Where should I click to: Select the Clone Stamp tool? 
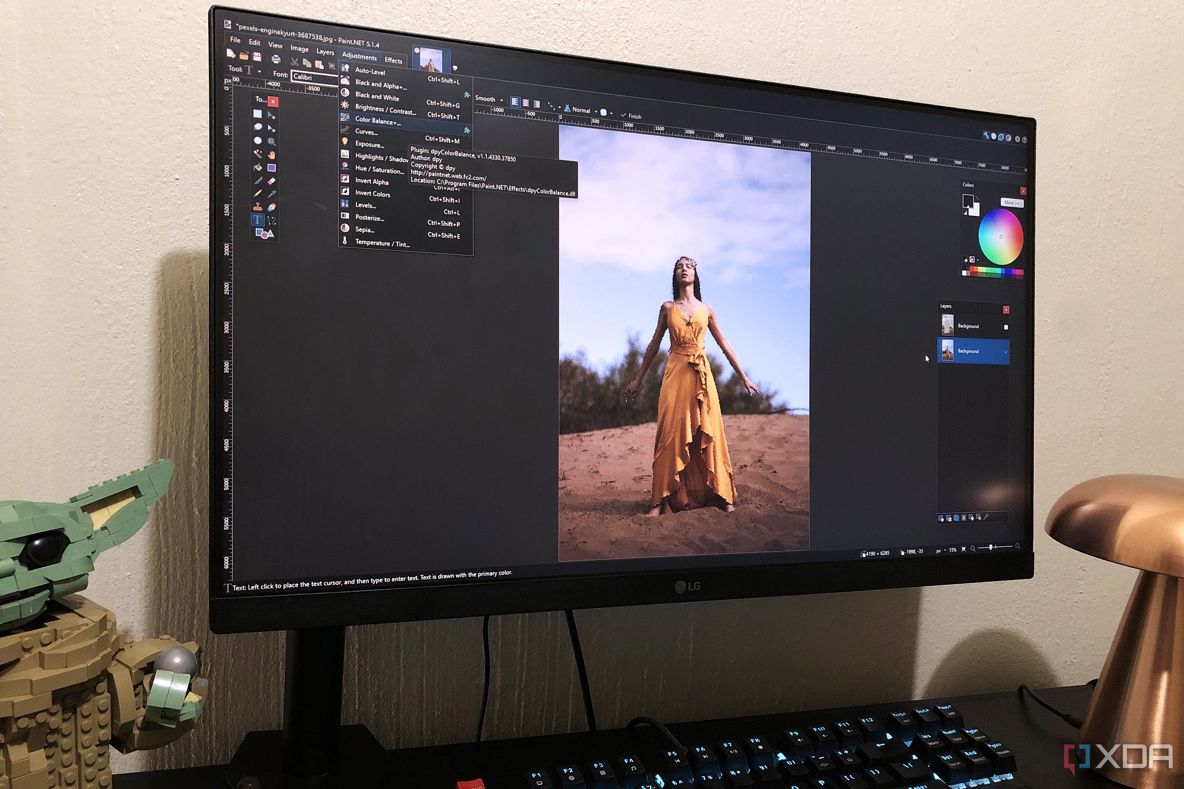258,206
